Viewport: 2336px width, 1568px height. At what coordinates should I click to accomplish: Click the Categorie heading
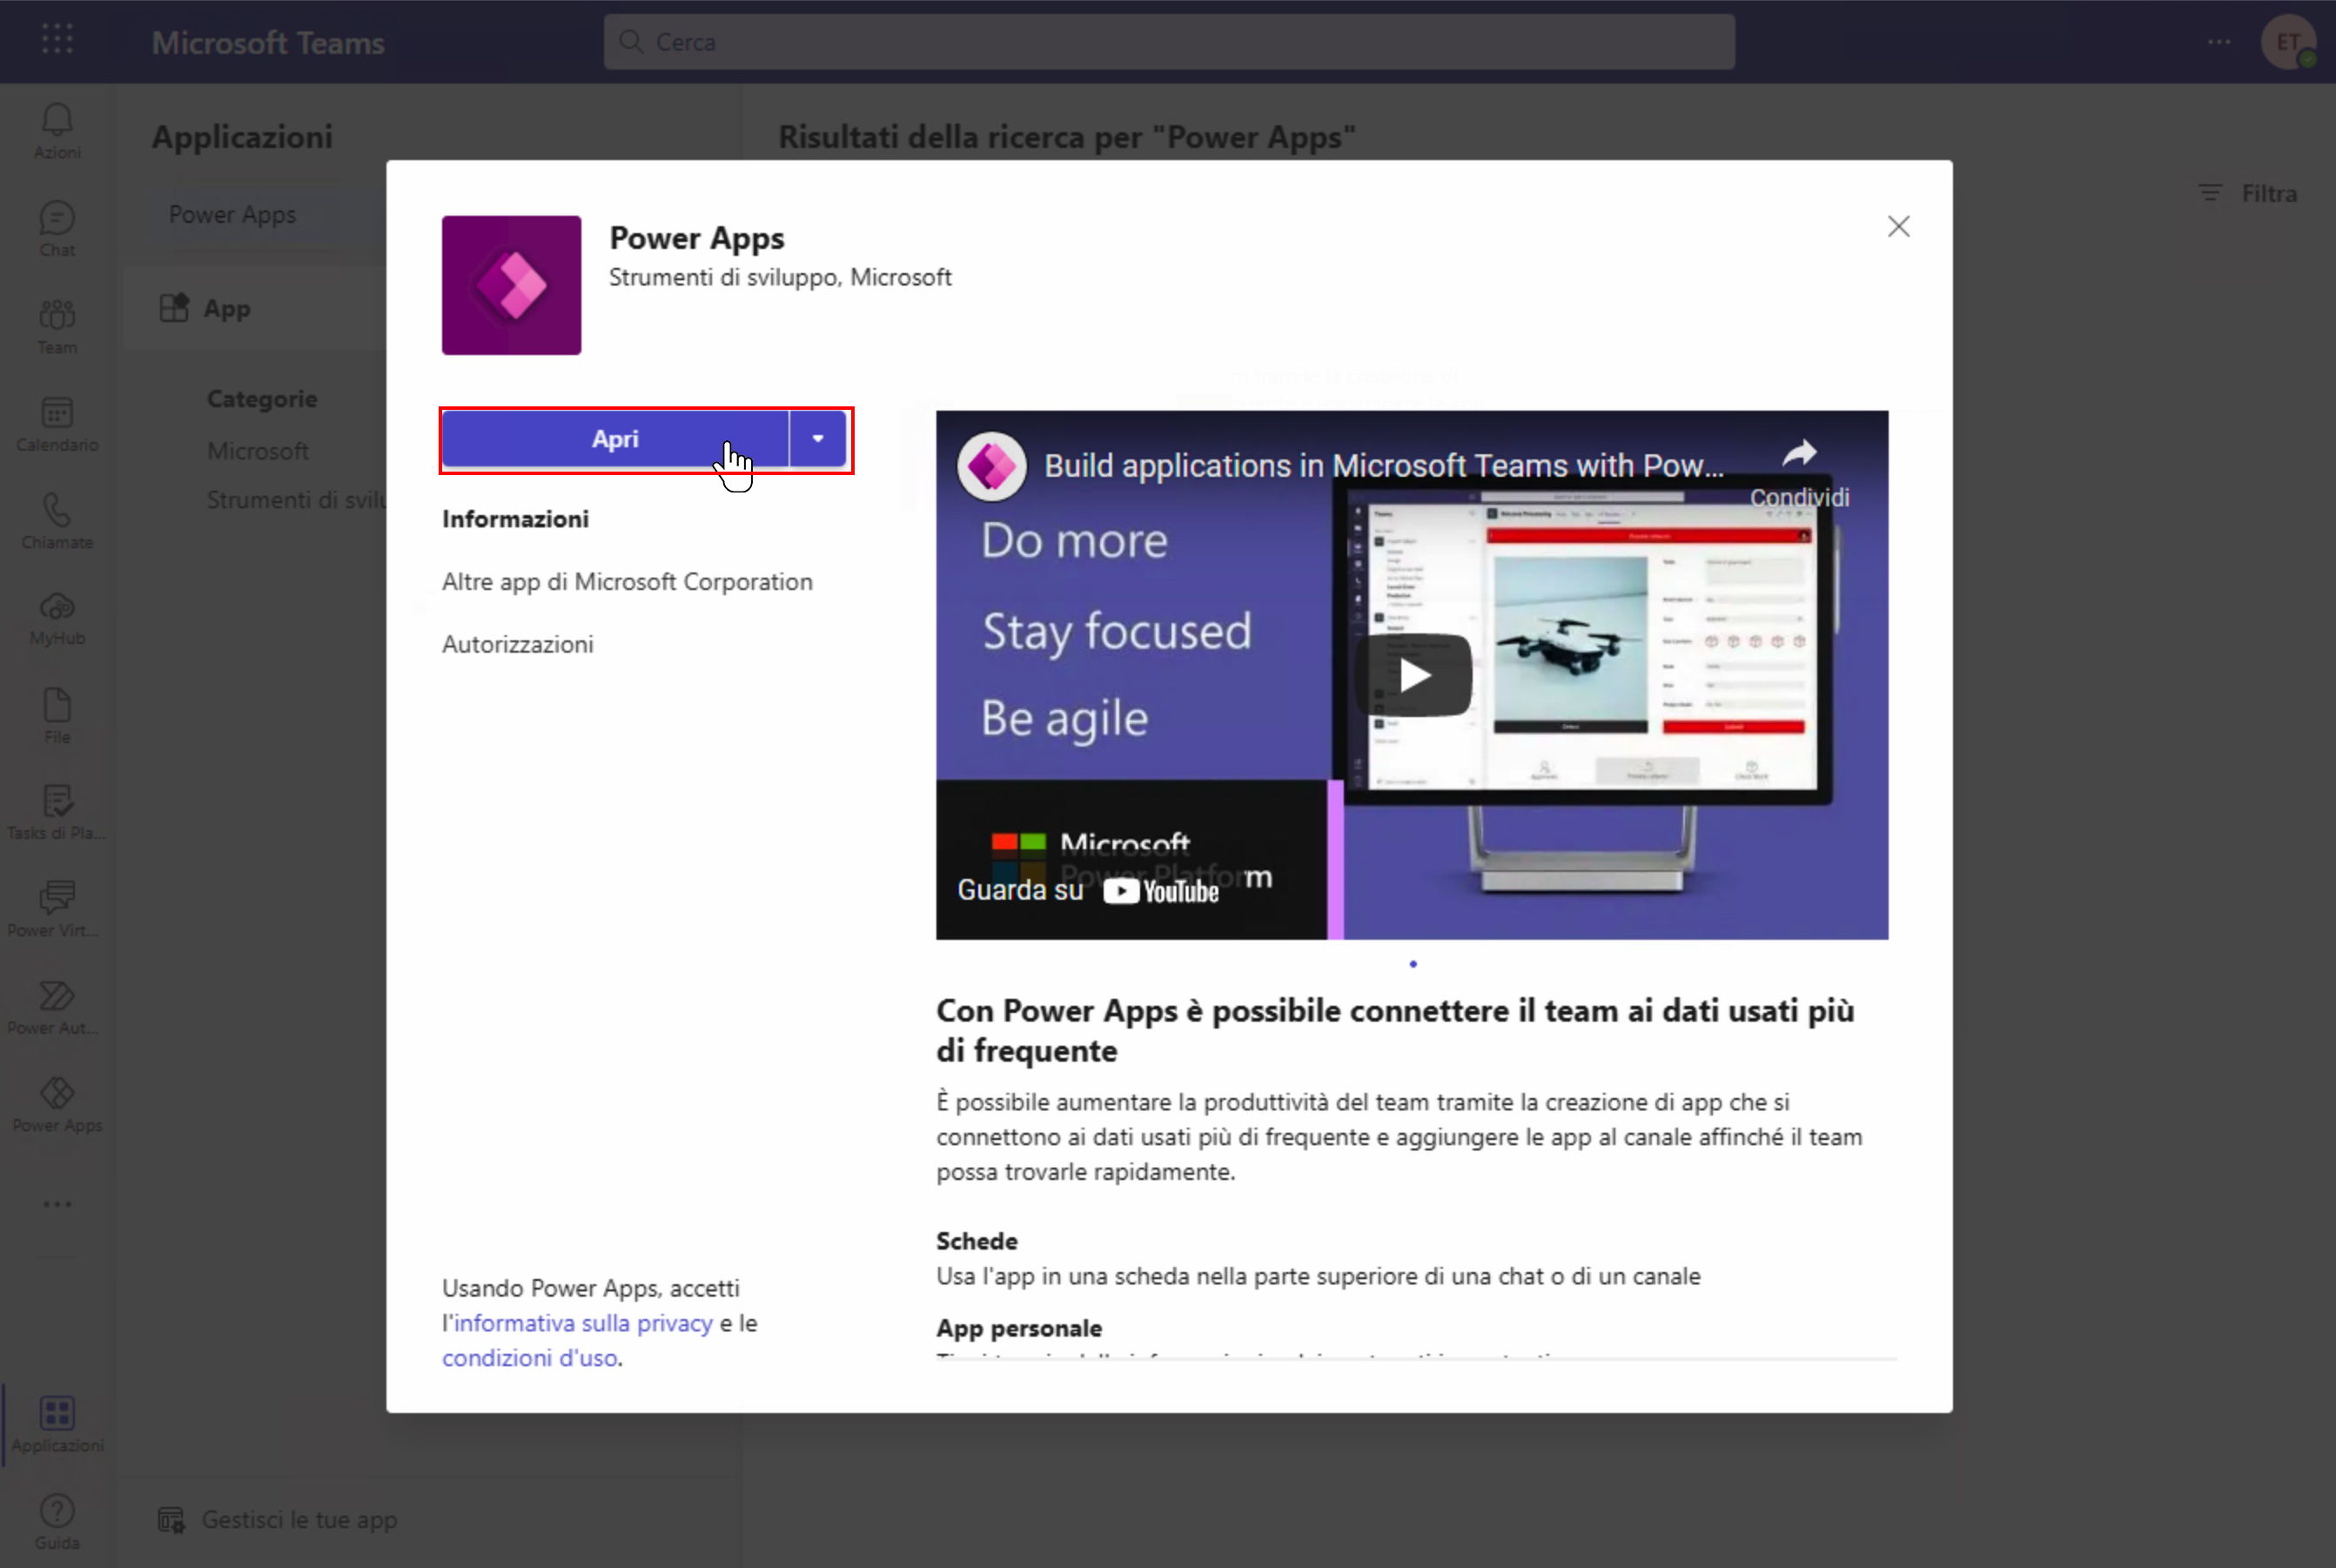click(x=262, y=399)
